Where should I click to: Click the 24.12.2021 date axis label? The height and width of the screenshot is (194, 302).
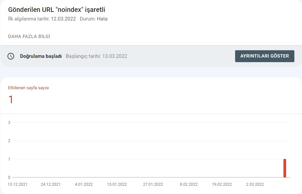[x=51, y=184]
